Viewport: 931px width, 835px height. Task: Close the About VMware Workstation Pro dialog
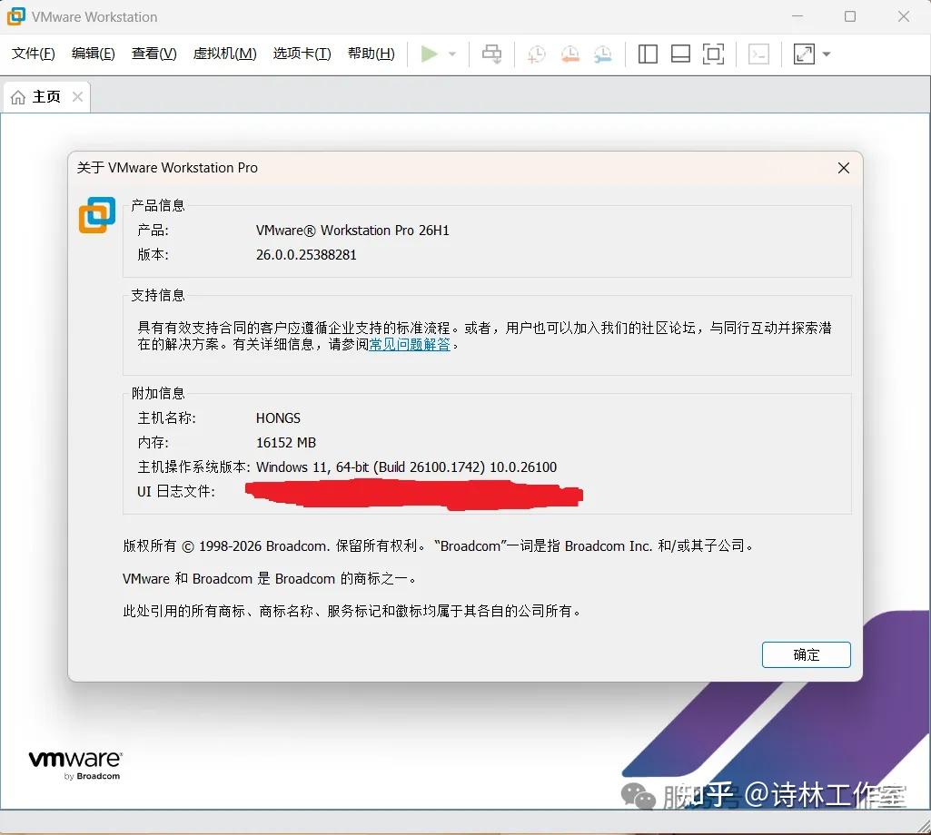click(843, 168)
